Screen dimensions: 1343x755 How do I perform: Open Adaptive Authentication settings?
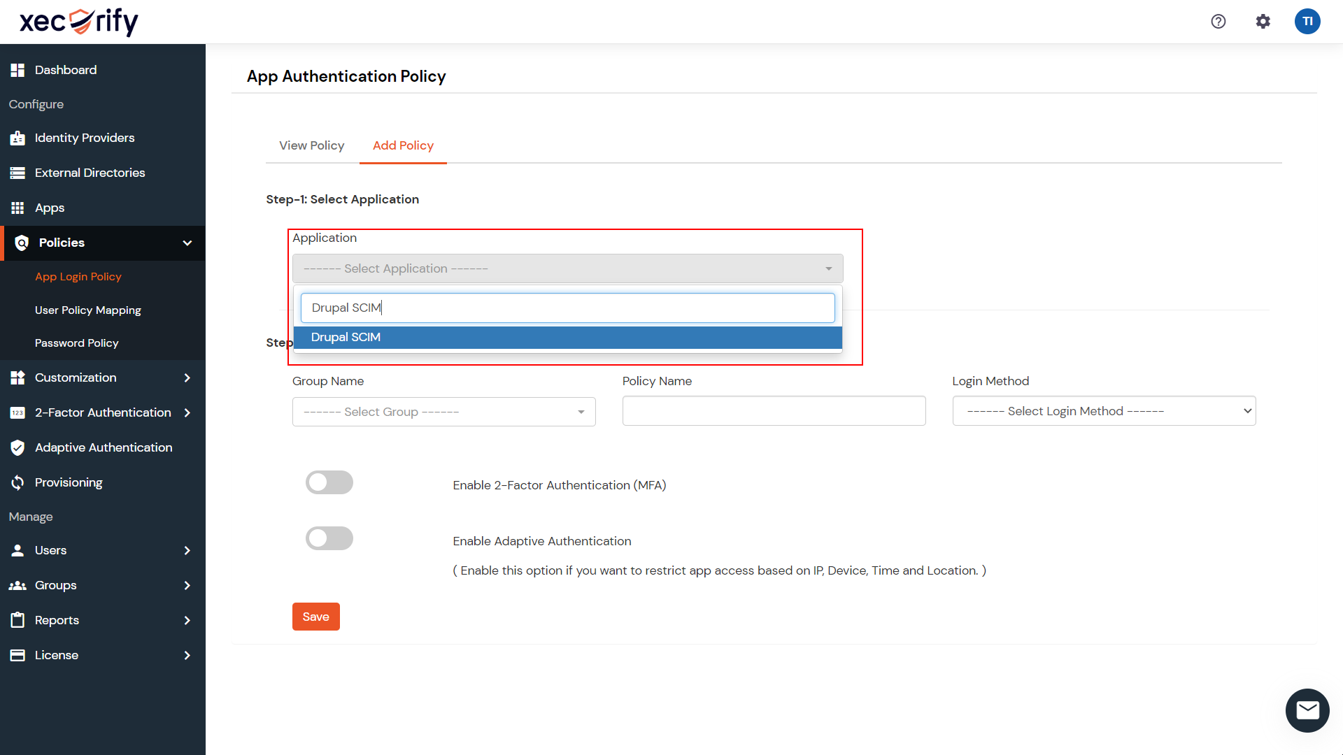104,447
